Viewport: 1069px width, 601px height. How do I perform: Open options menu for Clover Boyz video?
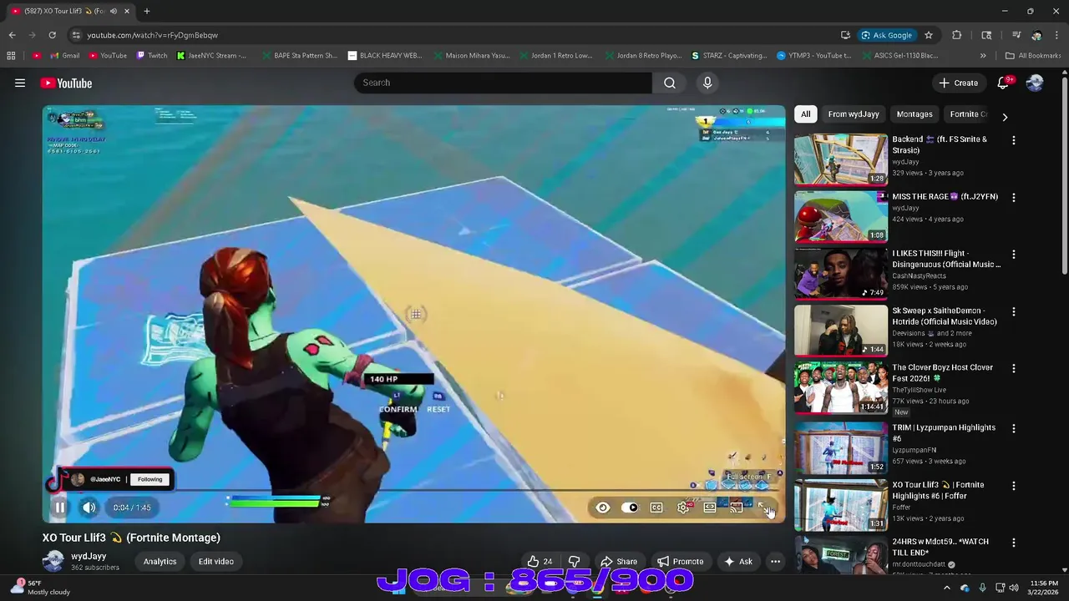tap(1014, 368)
